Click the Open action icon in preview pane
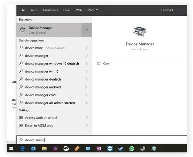Image resolution: width=193 pixels, height=157 pixels. point(99,63)
